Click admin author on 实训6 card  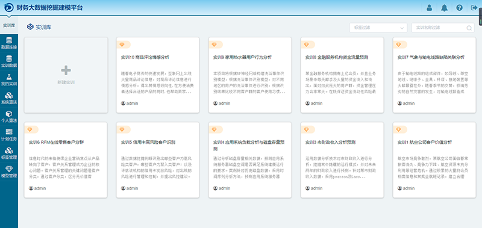pos(37,188)
